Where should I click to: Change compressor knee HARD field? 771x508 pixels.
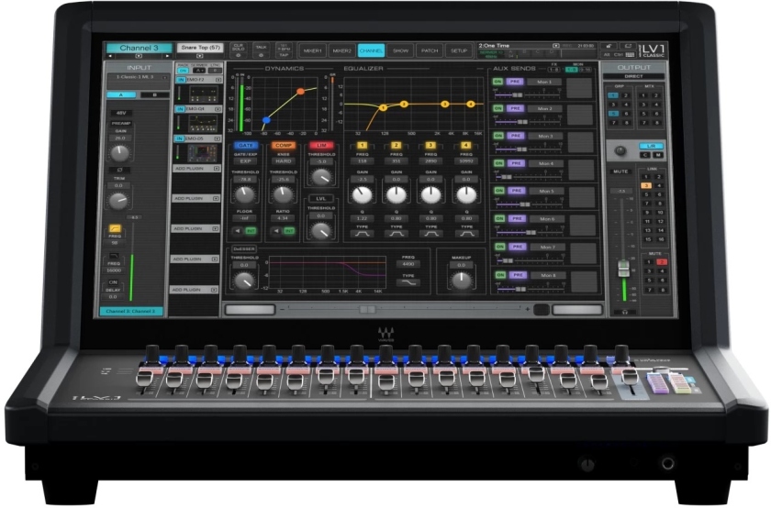pyautogui.click(x=284, y=161)
